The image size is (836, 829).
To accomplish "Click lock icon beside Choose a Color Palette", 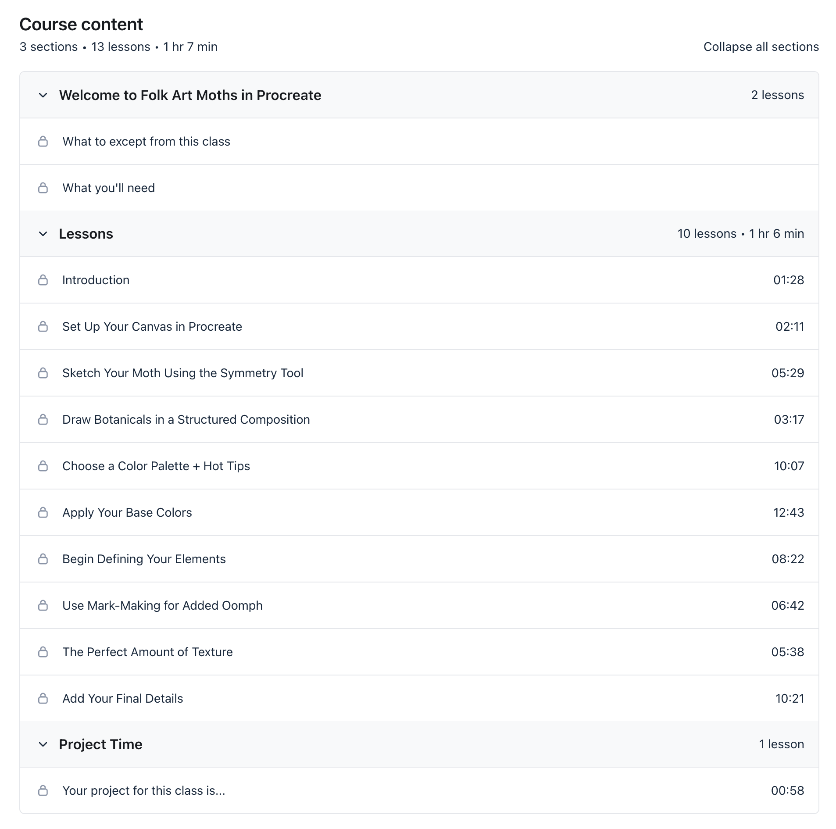I will point(43,466).
